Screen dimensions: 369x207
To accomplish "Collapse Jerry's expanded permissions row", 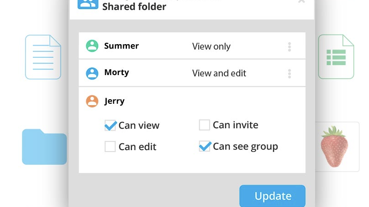I will (114, 101).
